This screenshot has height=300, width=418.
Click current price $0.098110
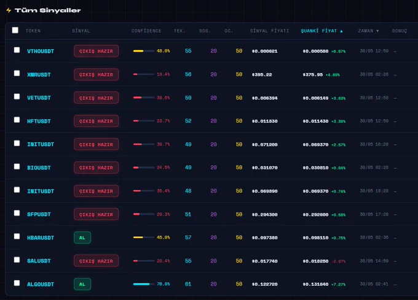pos(315,238)
